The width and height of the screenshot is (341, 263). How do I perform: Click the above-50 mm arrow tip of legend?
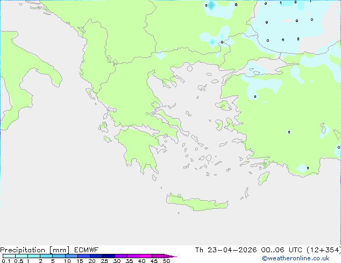point(170,256)
